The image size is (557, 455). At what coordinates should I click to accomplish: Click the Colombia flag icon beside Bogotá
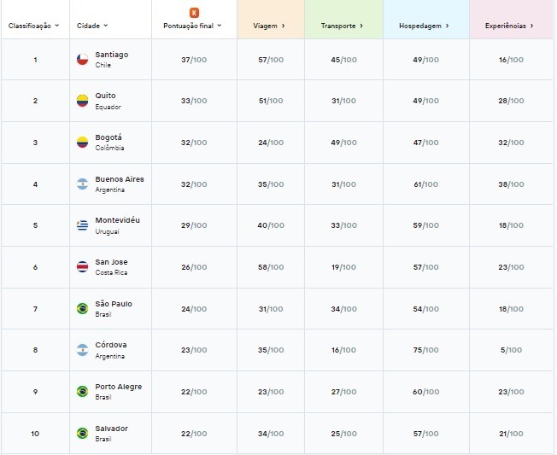82,143
